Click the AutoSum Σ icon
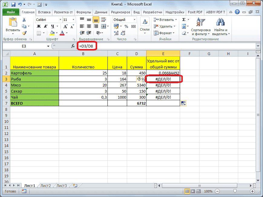The image size is (263, 197). [184, 19]
